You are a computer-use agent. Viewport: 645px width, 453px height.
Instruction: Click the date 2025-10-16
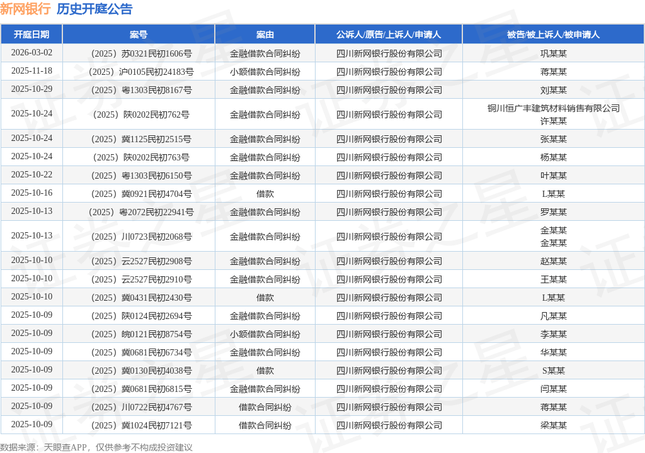click(31, 193)
